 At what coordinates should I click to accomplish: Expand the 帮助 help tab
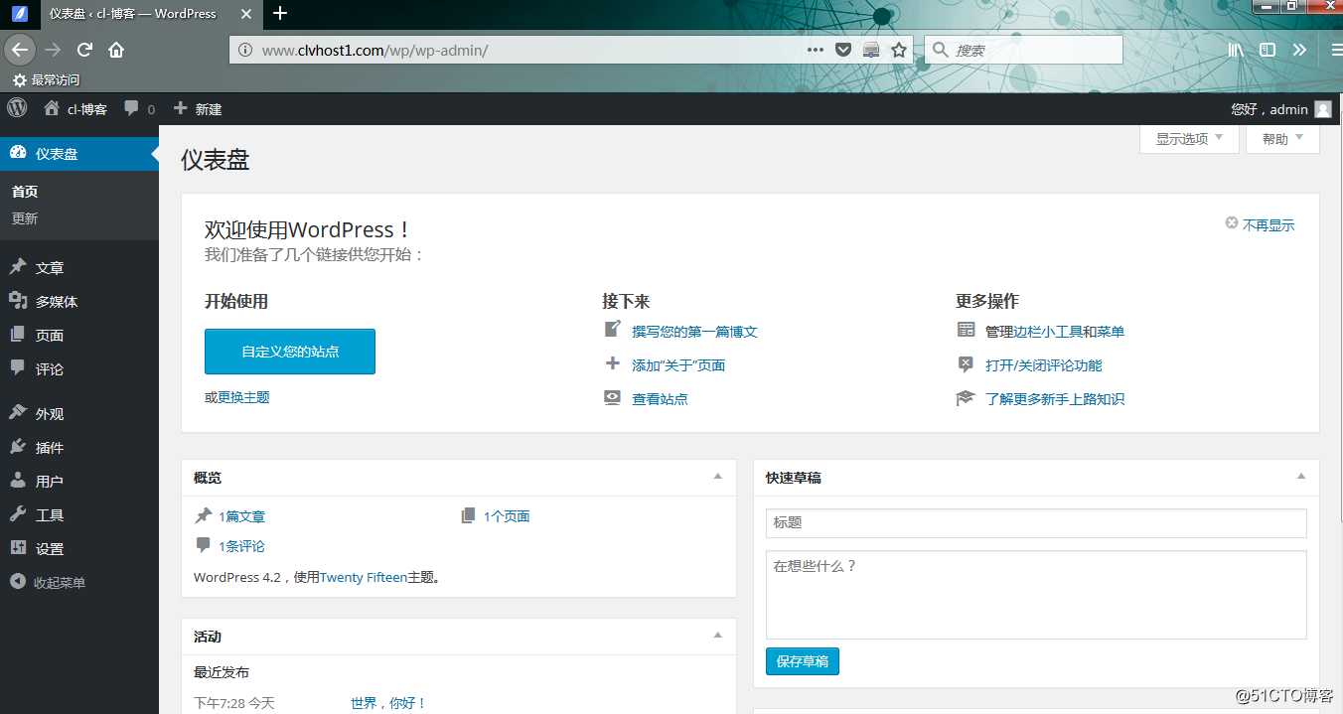click(1282, 139)
